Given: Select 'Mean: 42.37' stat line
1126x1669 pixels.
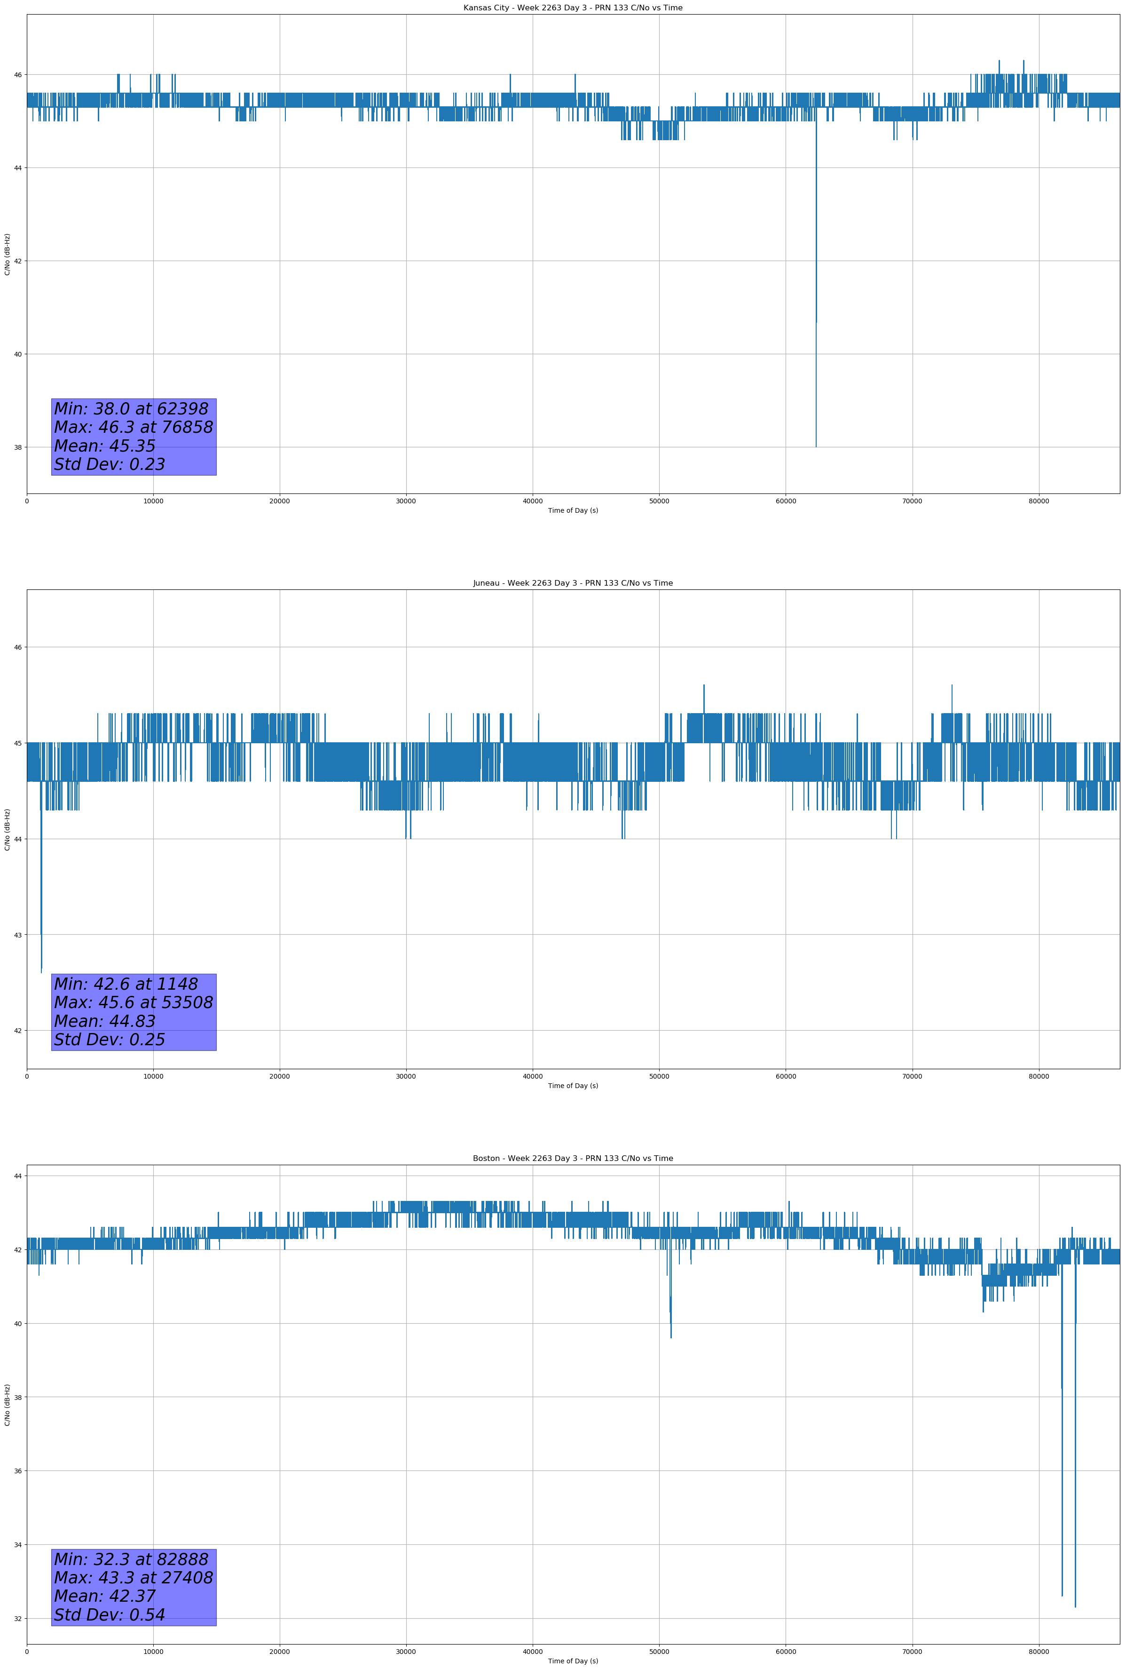Looking at the screenshot, I should pyautogui.click(x=105, y=1596).
